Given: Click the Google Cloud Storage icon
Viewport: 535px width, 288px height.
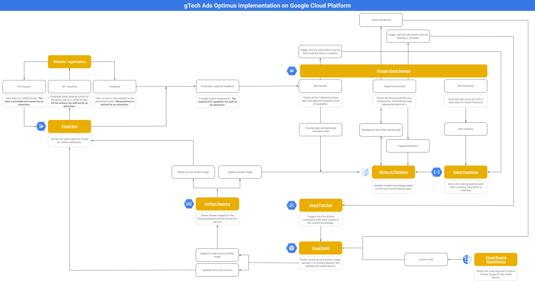Looking at the screenshot, I should [292, 71].
